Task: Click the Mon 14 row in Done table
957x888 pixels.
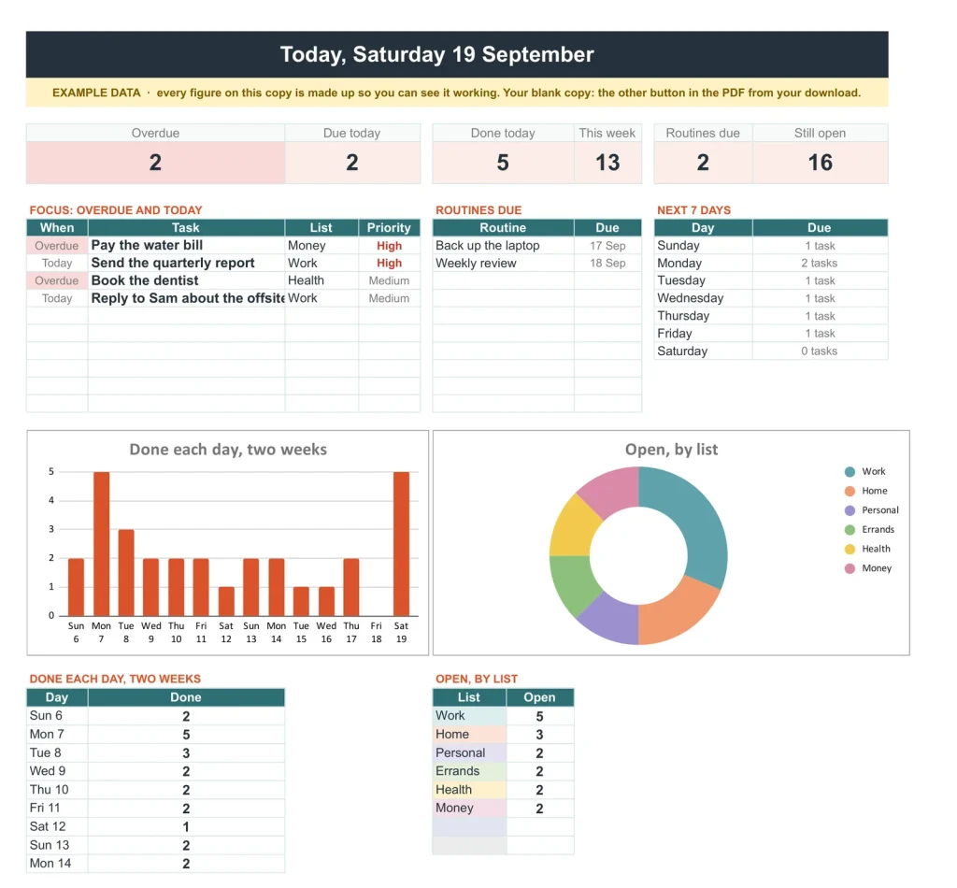Action: pyautogui.click(x=156, y=864)
